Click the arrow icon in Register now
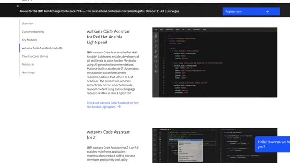The height and width of the screenshot is (163, 290). (x=267, y=11)
